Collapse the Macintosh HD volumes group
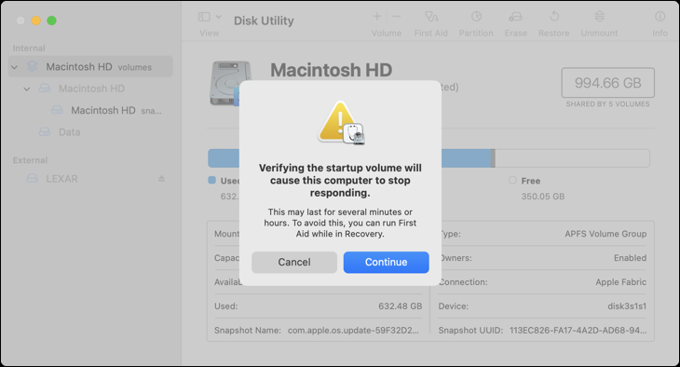This screenshot has width=680, height=367. pyautogui.click(x=15, y=67)
